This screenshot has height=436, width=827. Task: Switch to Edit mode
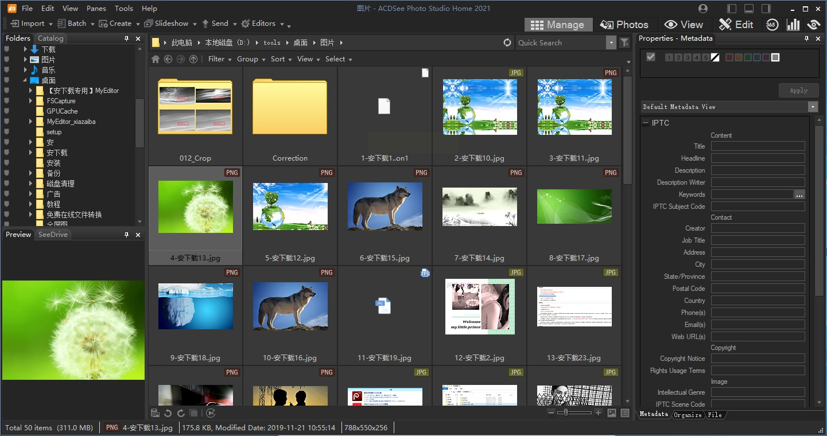736,24
